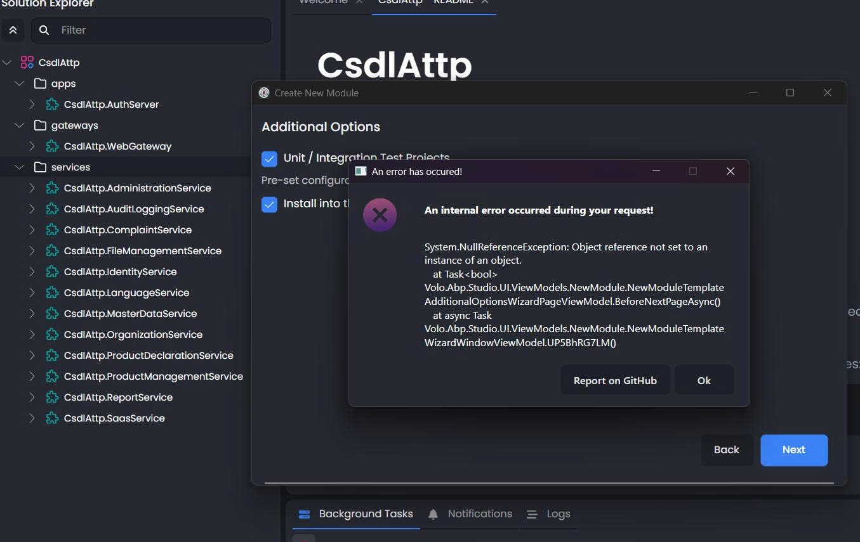Collapse the gateways folder

coord(20,125)
